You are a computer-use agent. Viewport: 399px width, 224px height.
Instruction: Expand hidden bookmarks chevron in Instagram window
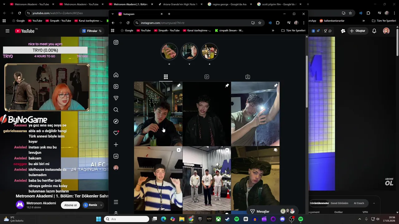273,30
